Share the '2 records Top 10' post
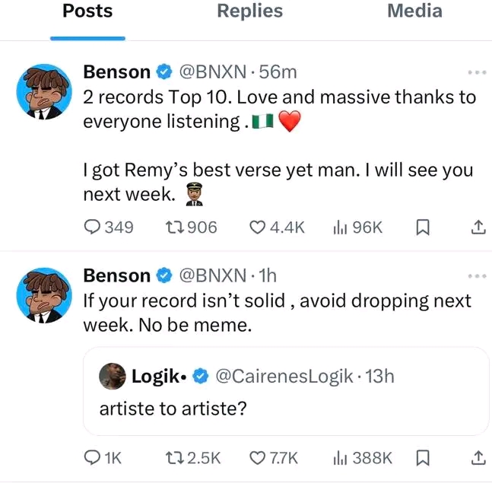This screenshot has height=493, width=492. (x=478, y=227)
